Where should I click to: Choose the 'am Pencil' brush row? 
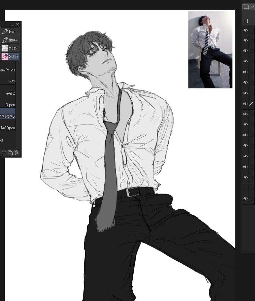[8, 70]
